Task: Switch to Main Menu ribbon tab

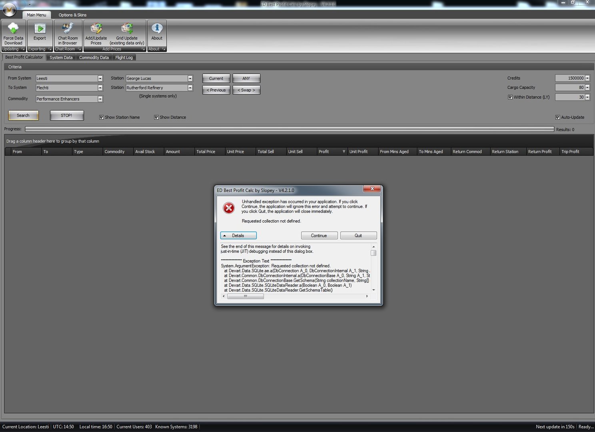Action: 36,15
